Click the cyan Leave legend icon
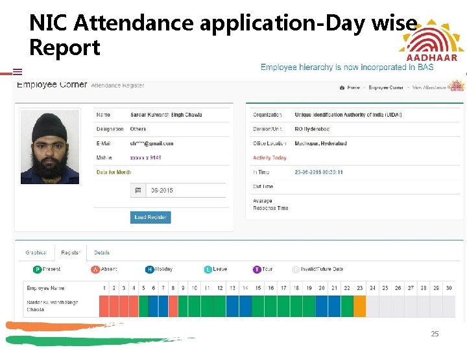 point(208,270)
